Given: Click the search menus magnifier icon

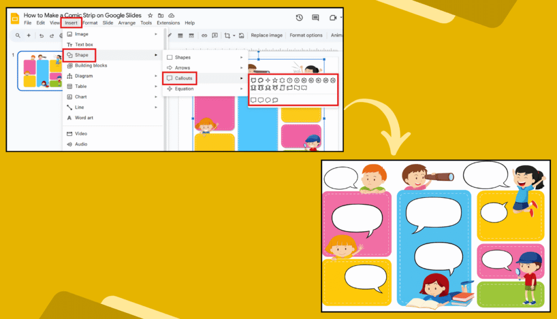Looking at the screenshot, I should [18, 35].
